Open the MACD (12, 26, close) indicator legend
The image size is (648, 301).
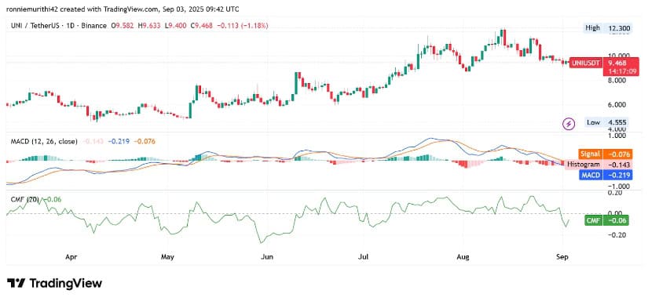[x=43, y=141]
